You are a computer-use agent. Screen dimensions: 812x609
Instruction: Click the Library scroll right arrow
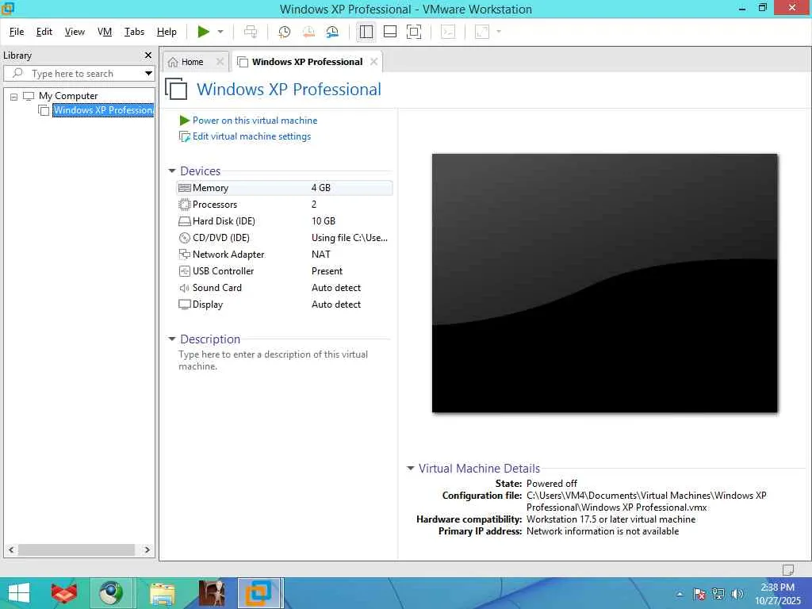pos(147,550)
